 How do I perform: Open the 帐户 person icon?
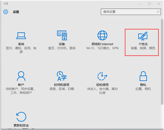pos(21,76)
